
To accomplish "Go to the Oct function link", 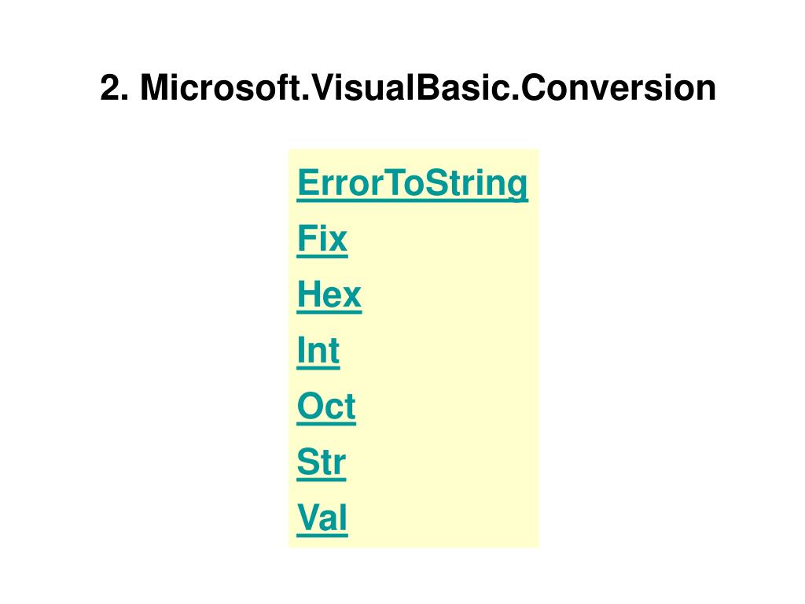I will [x=326, y=407].
